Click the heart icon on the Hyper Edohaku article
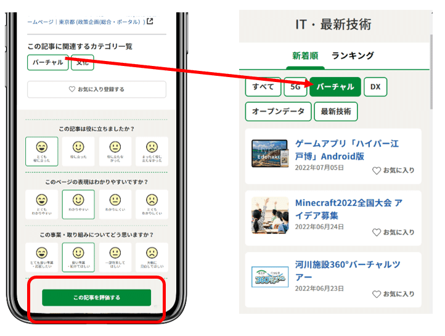Image resolution: width=445 pixels, height=336 pixels. pos(377,171)
